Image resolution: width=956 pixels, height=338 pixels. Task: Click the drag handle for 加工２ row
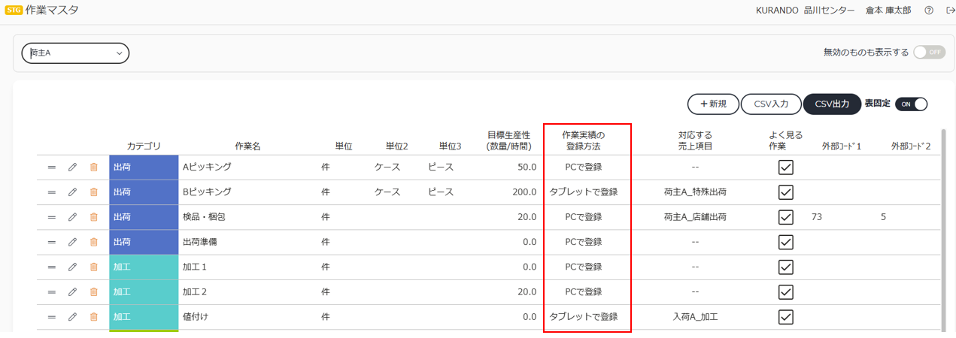click(52, 291)
